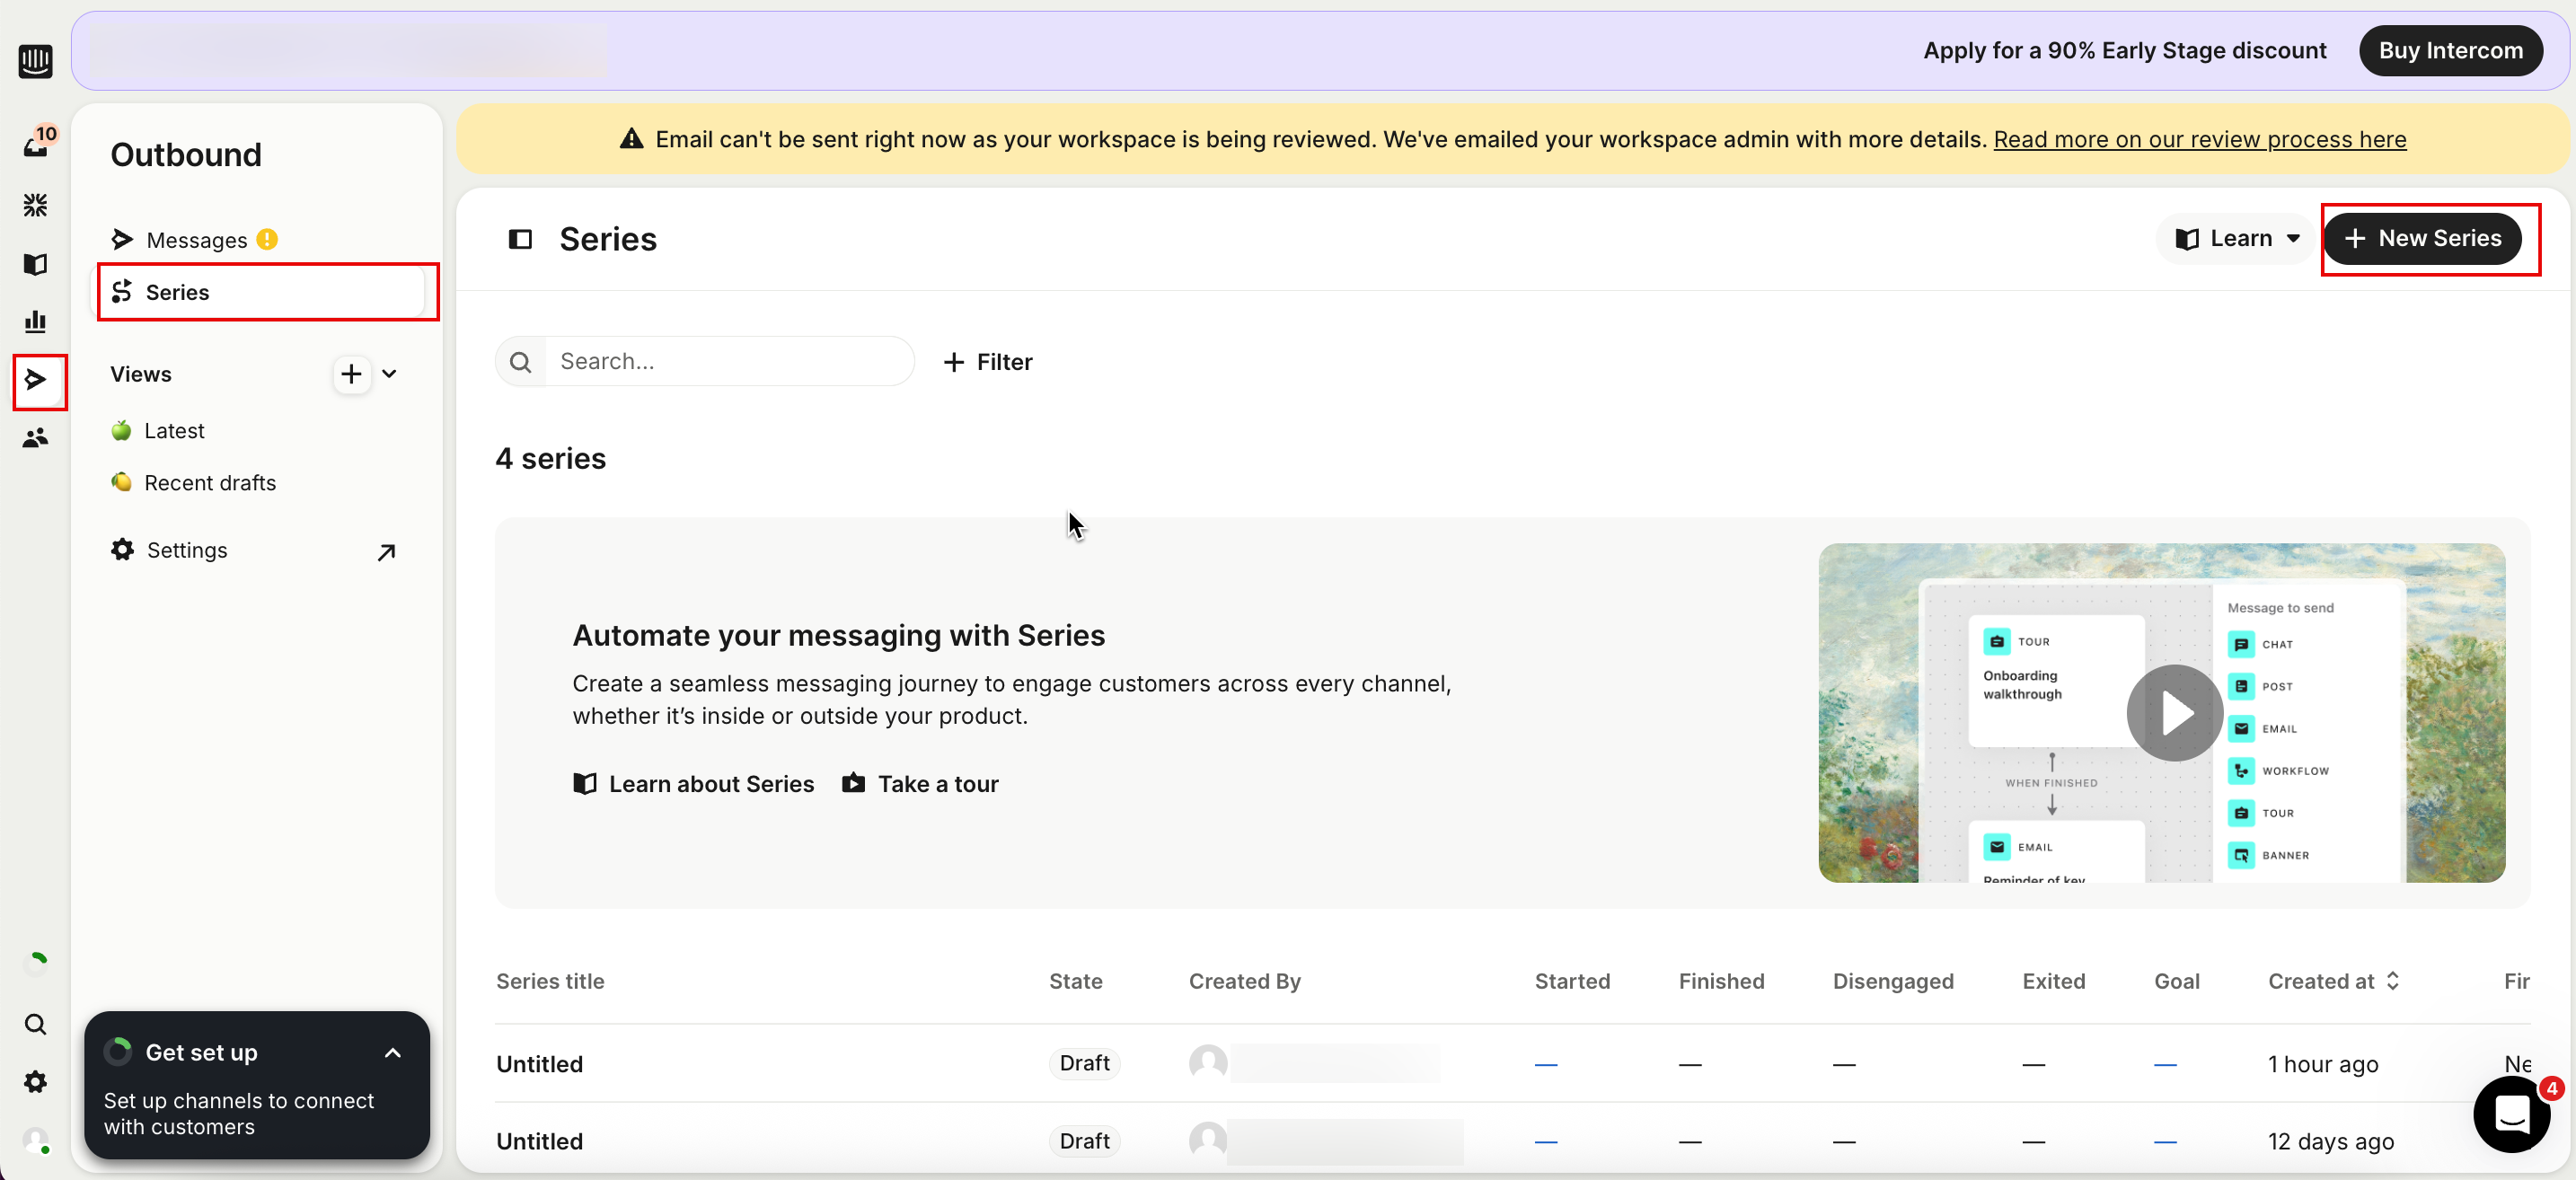The image size is (2576, 1180).
Task: Click the external arrow next to Settings
Action: 386,552
